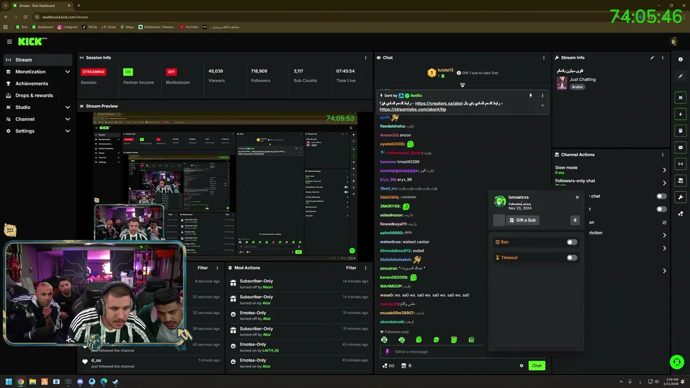
Task: Click the Just Chatting category
Action: pos(583,79)
